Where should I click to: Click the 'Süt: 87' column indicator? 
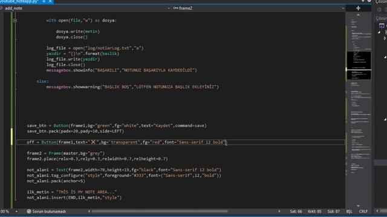tap(333, 212)
